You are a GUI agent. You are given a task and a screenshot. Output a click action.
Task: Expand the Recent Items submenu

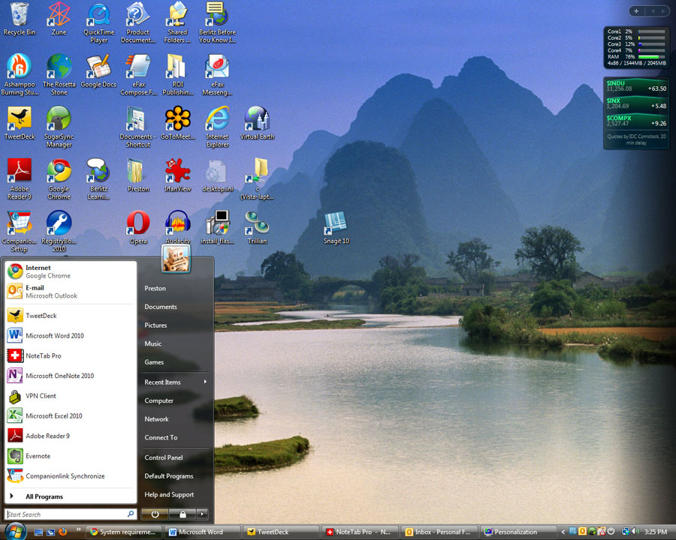[x=163, y=382]
